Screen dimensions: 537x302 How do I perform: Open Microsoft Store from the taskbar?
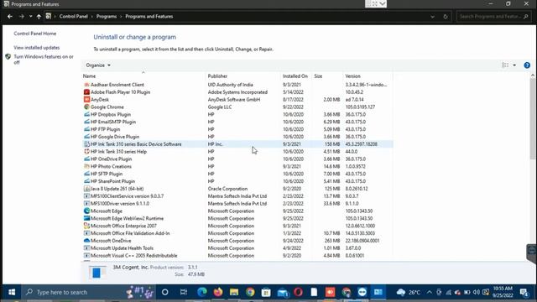coord(266,292)
